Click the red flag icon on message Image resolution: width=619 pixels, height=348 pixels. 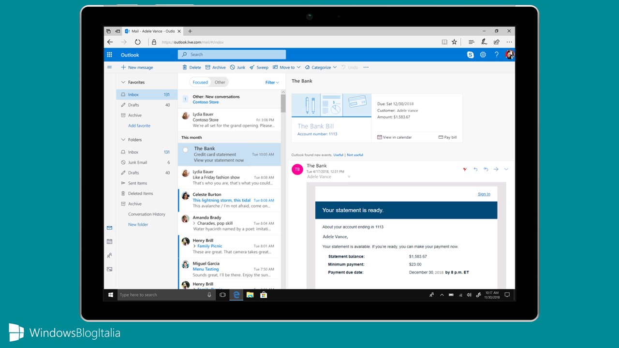click(x=465, y=169)
